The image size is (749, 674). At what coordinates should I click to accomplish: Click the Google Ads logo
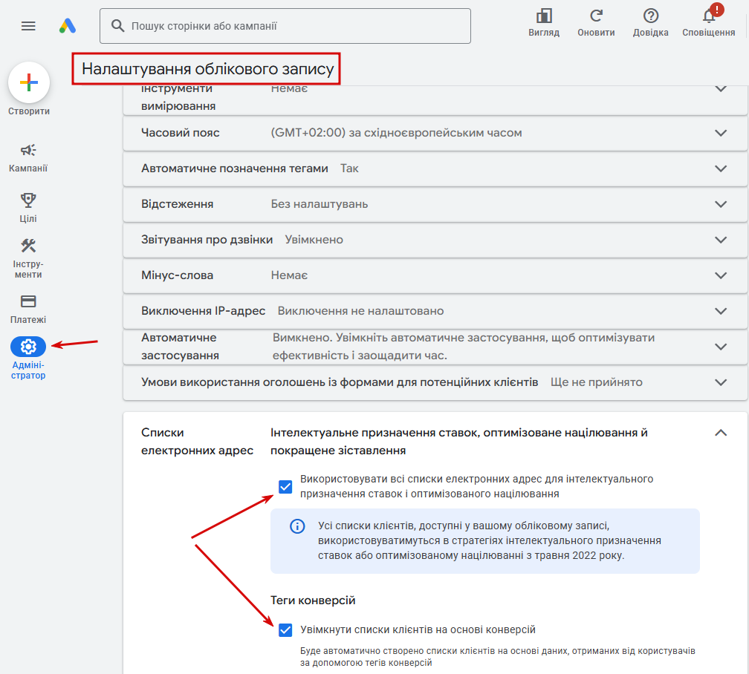click(68, 26)
